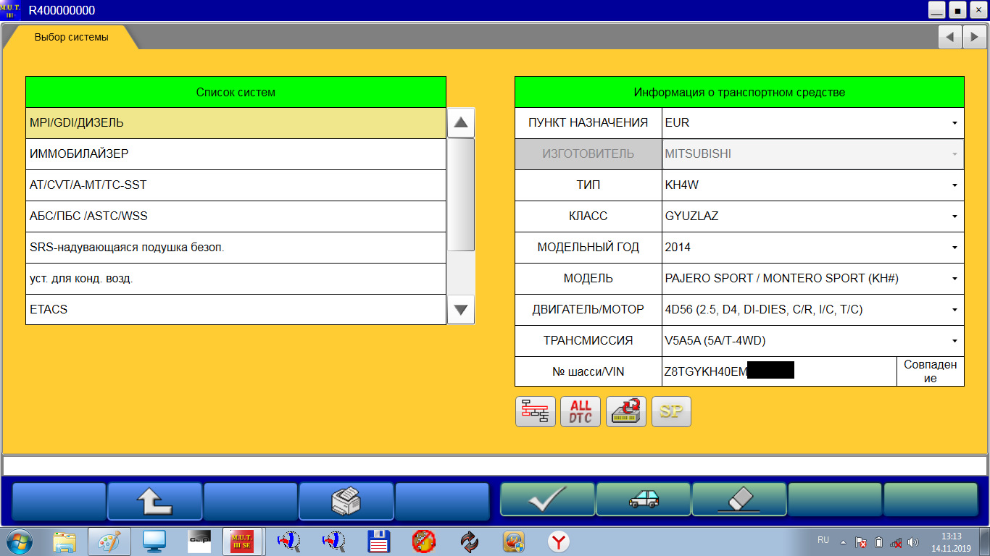The height and width of the screenshot is (556, 990).
Task: Click the ТРАНСМИССИЯ label cell
Action: point(588,341)
